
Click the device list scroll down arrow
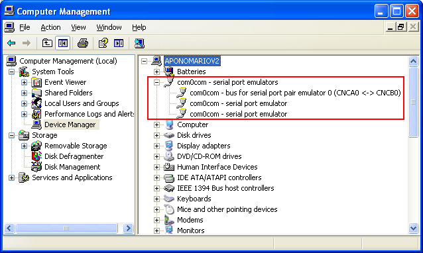pyautogui.click(x=413, y=228)
